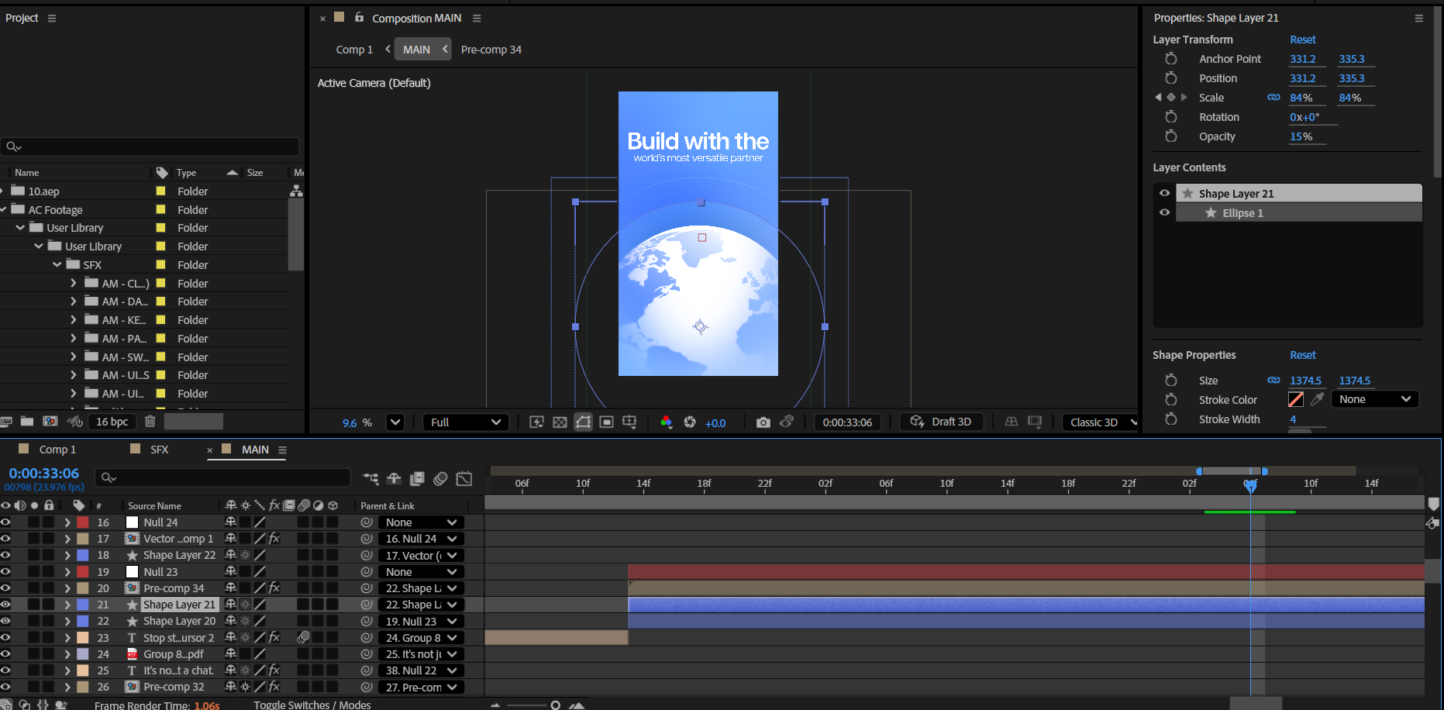Image resolution: width=1444 pixels, height=710 pixels.
Task: Take a snapshot with the camera icon
Action: [x=763, y=422]
